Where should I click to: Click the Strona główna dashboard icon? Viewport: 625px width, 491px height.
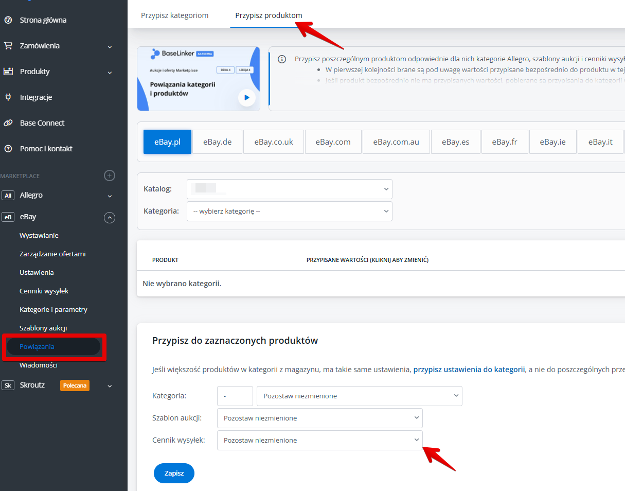8,20
